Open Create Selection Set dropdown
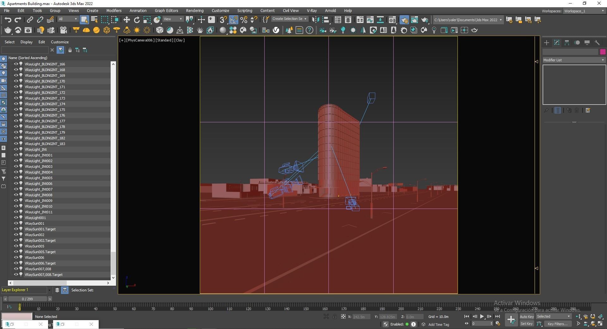Image resolution: width=607 pixels, height=329 pixels. [289, 19]
